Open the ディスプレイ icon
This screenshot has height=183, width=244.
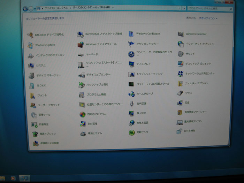(131, 64)
